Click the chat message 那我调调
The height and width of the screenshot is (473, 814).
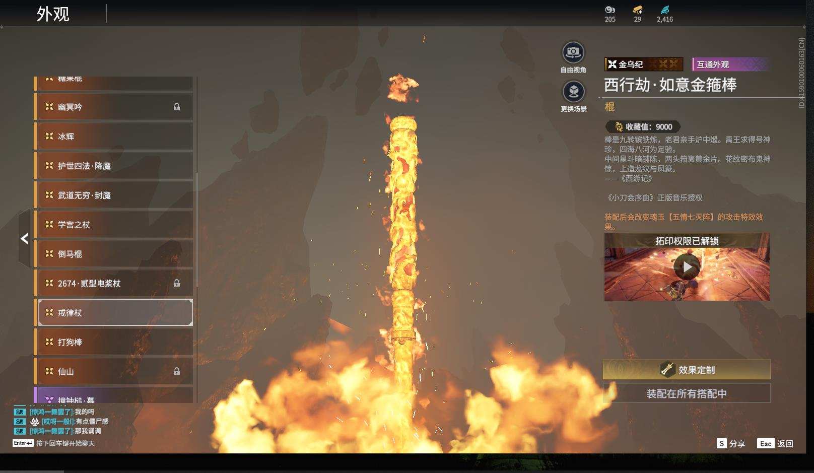click(88, 431)
